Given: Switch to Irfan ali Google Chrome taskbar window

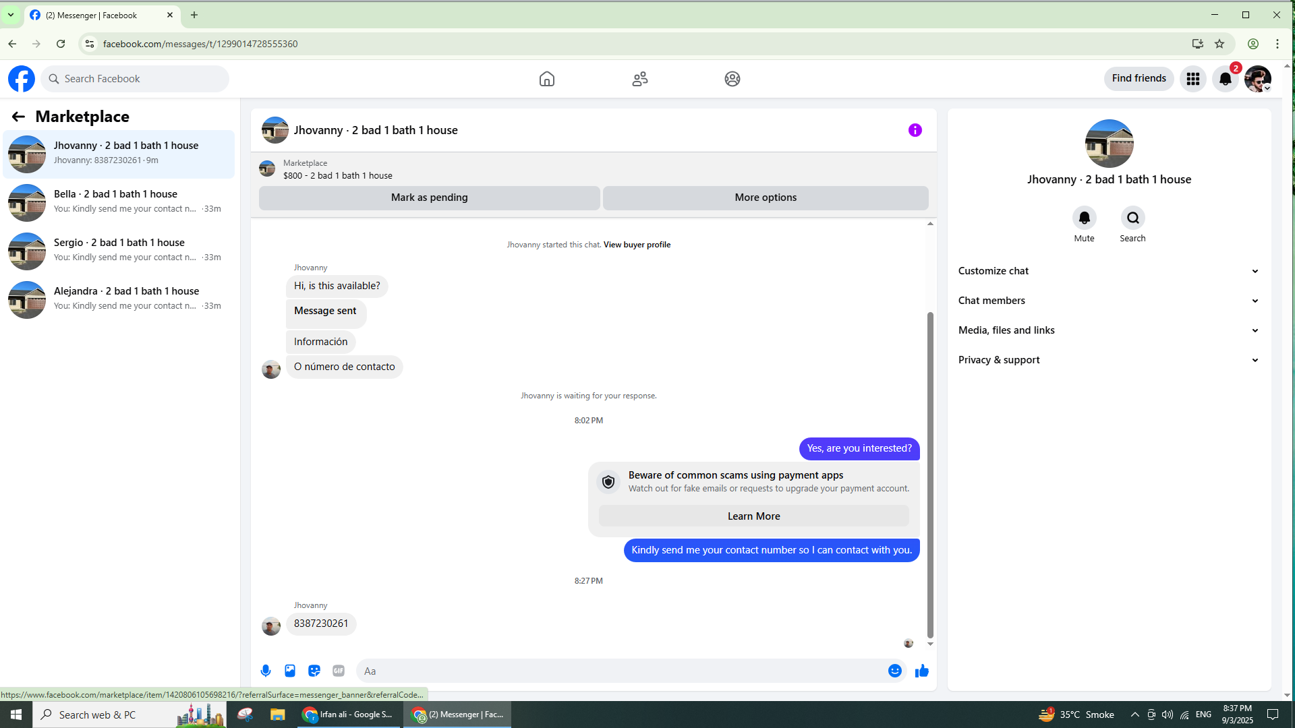Looking at the screenshot, I should coord(348,715).
